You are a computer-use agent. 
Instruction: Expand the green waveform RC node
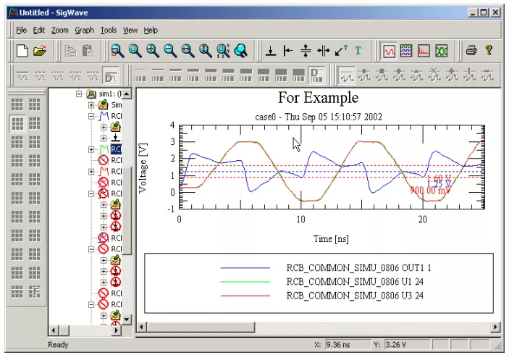pos(91,149)
